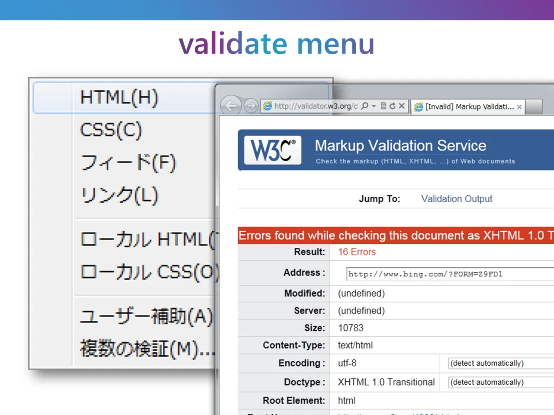
Task: Click the Jump To: label
Action: pos(379,199)
